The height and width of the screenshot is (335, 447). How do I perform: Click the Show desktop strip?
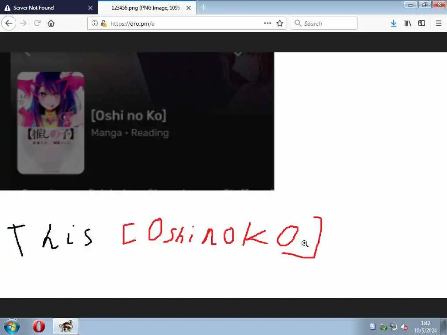pos(444,326)
